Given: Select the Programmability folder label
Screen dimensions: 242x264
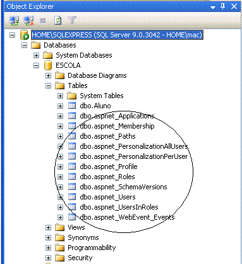Looking at the screenshot, I should point(92,248).
